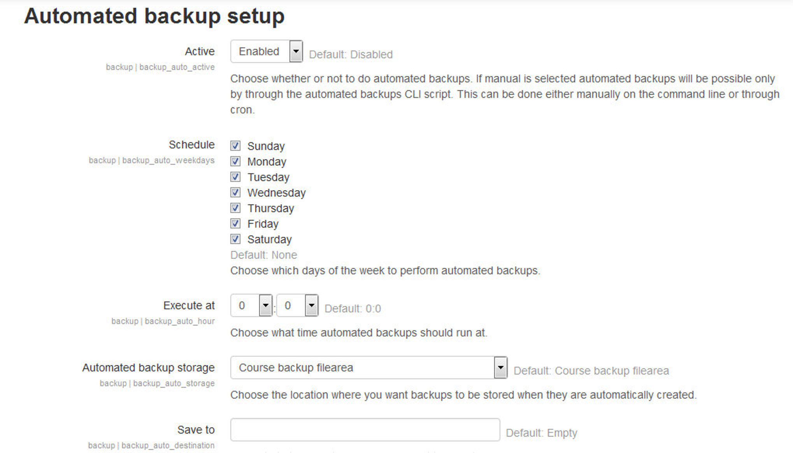793x453 pixels.
Task: Toggle the Friday schedule checkbox
Action: coord(235,223)
